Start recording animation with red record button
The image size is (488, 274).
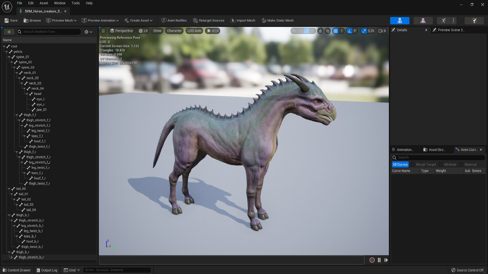pyautogui.click(x=372, y=260)
